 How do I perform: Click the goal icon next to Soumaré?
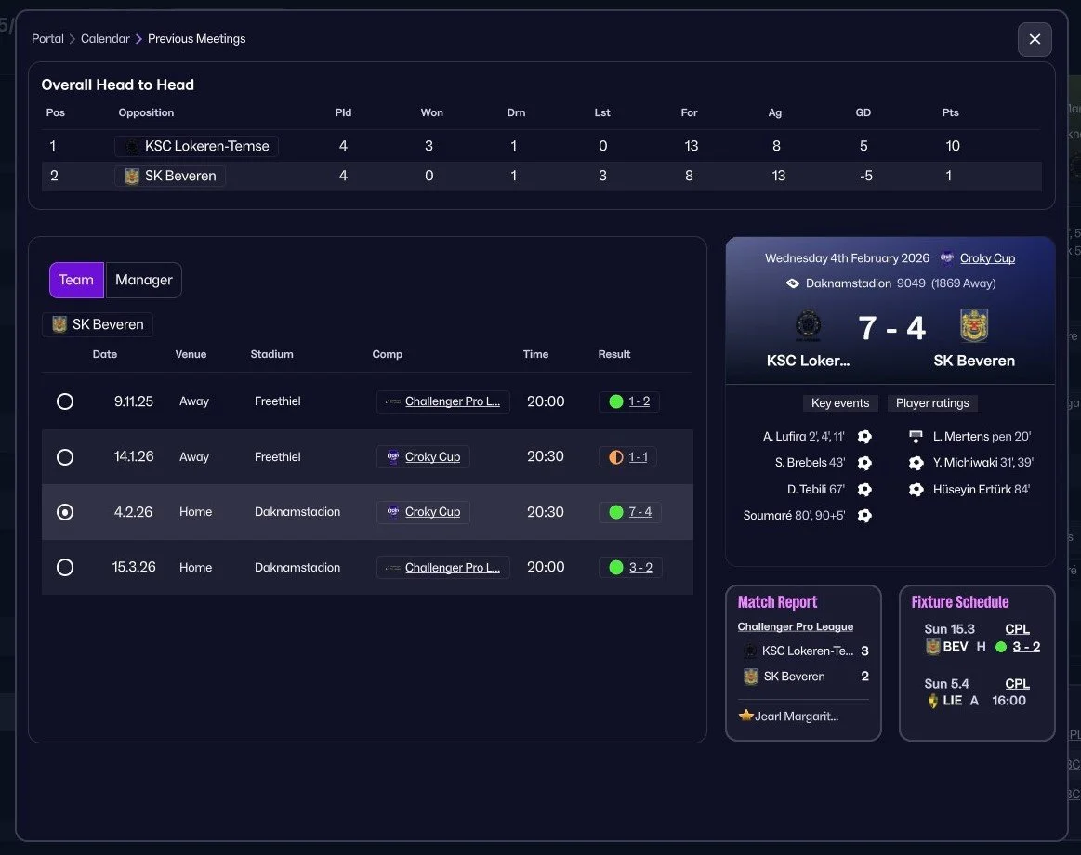864,516
